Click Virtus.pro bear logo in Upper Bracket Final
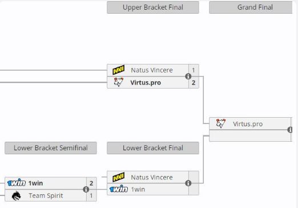 click(118, 82)
